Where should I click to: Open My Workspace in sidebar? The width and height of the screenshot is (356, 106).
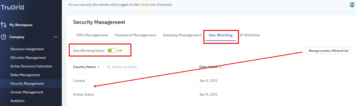[21, 25]
